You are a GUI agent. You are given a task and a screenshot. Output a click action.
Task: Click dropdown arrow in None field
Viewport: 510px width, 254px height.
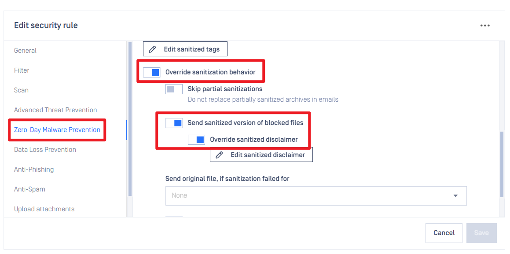tap(455, 196)
